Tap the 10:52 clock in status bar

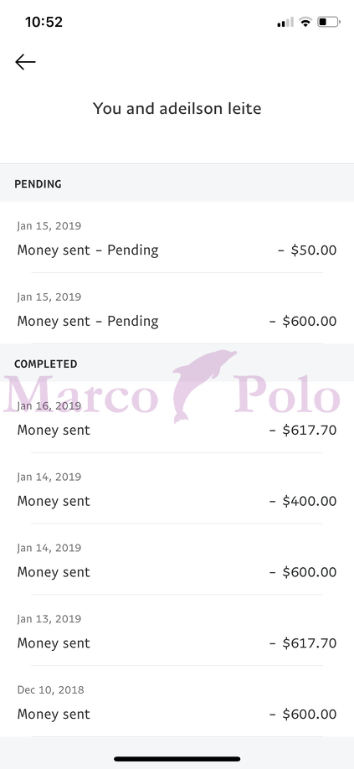(x=44, y=22)
